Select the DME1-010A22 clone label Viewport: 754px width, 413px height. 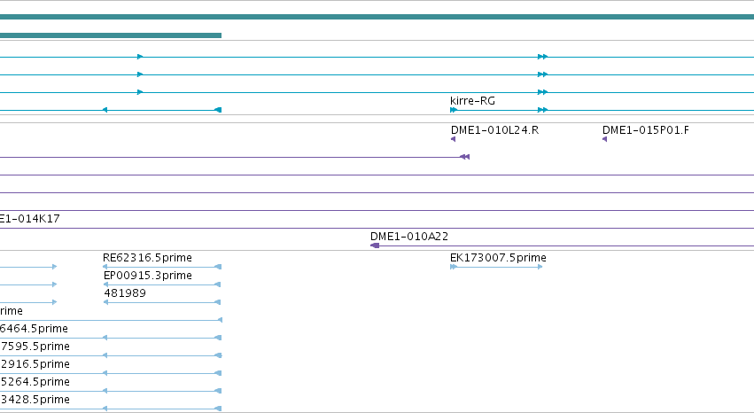(408, 237)
